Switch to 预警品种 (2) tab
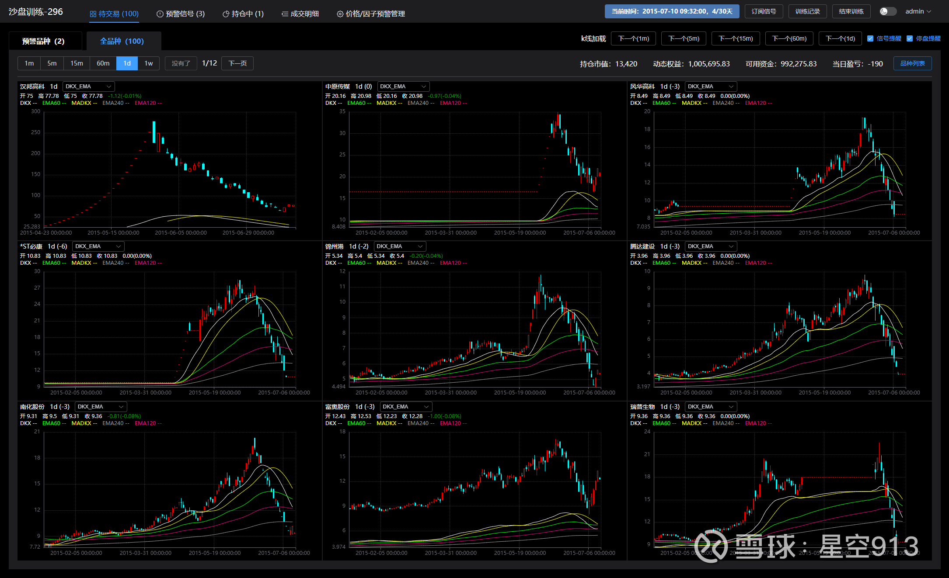 (43, 41)
